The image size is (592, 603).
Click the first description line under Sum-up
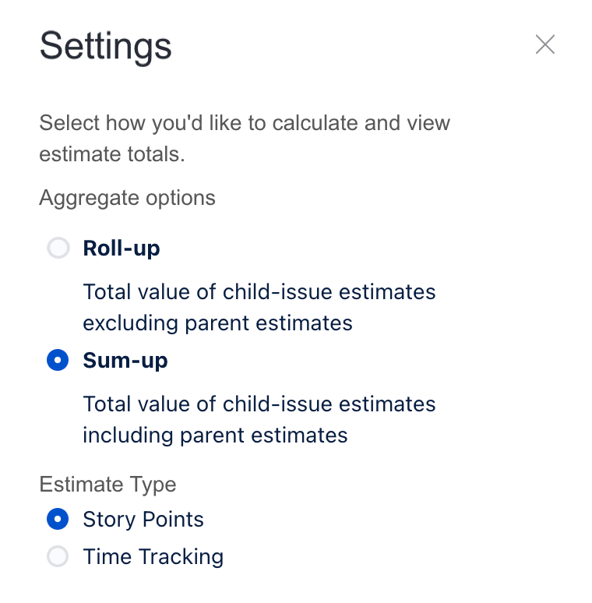(x=259, y=404)
